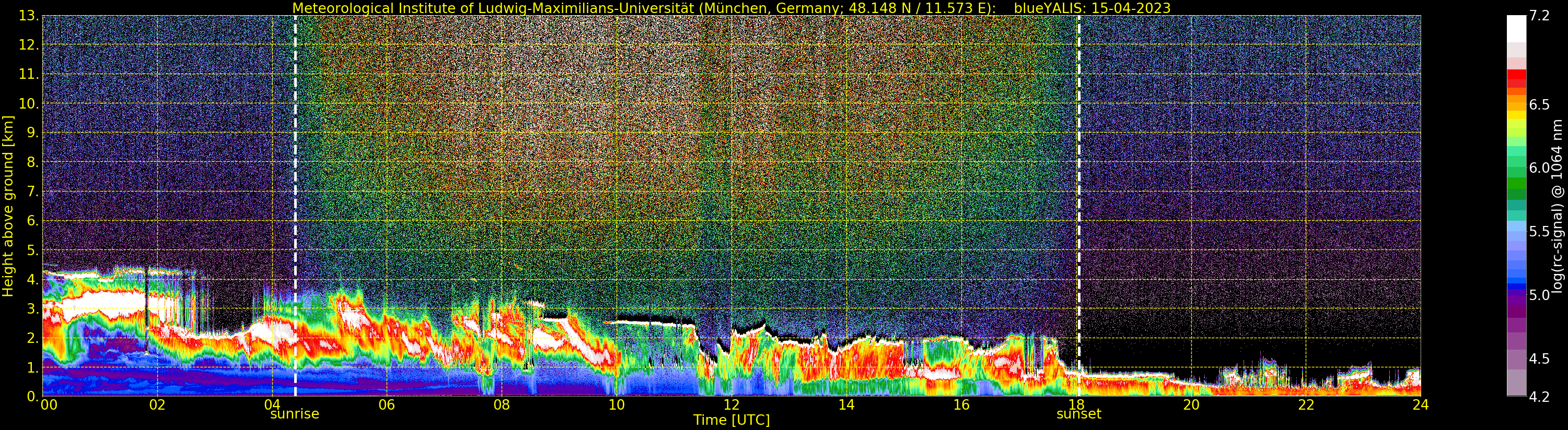Click the height axis tick '3.'

(x=32, y=308)
